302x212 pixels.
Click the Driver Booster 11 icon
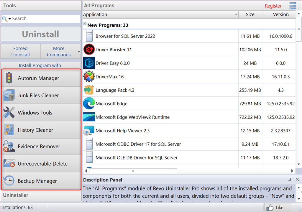pos(89,50)
